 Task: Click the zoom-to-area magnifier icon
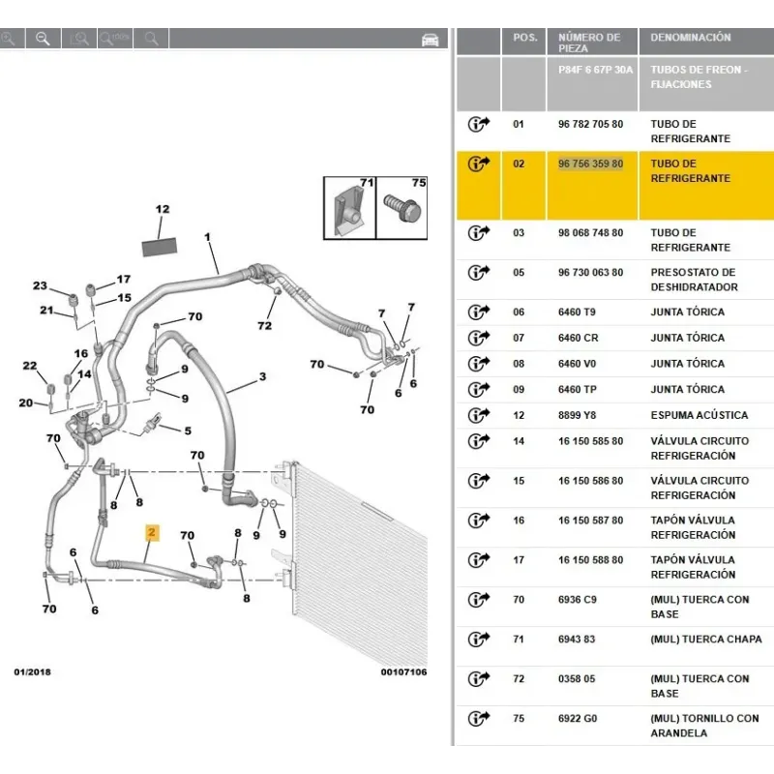[80, 38]
